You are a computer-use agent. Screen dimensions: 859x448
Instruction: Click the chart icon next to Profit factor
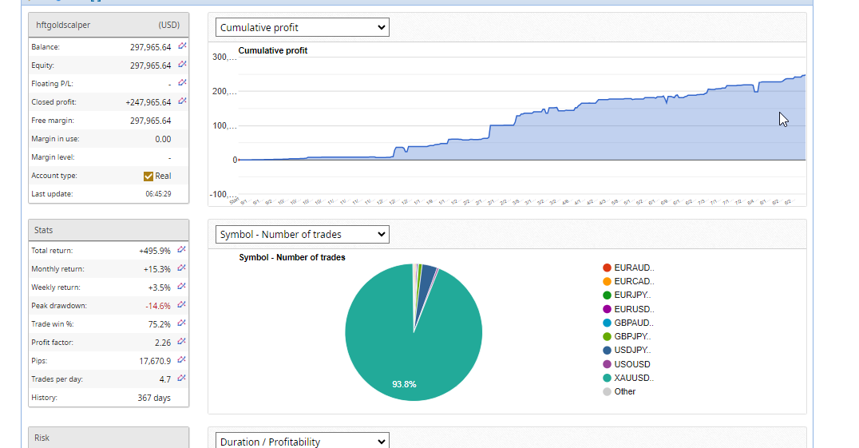(x=182, y=342)
